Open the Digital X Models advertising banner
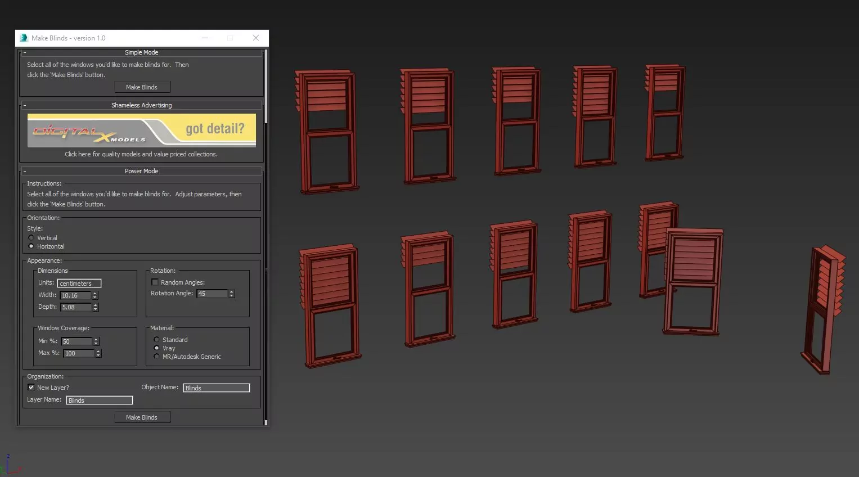The width and height of the screenshot is (859, 477). click(142, 130)
